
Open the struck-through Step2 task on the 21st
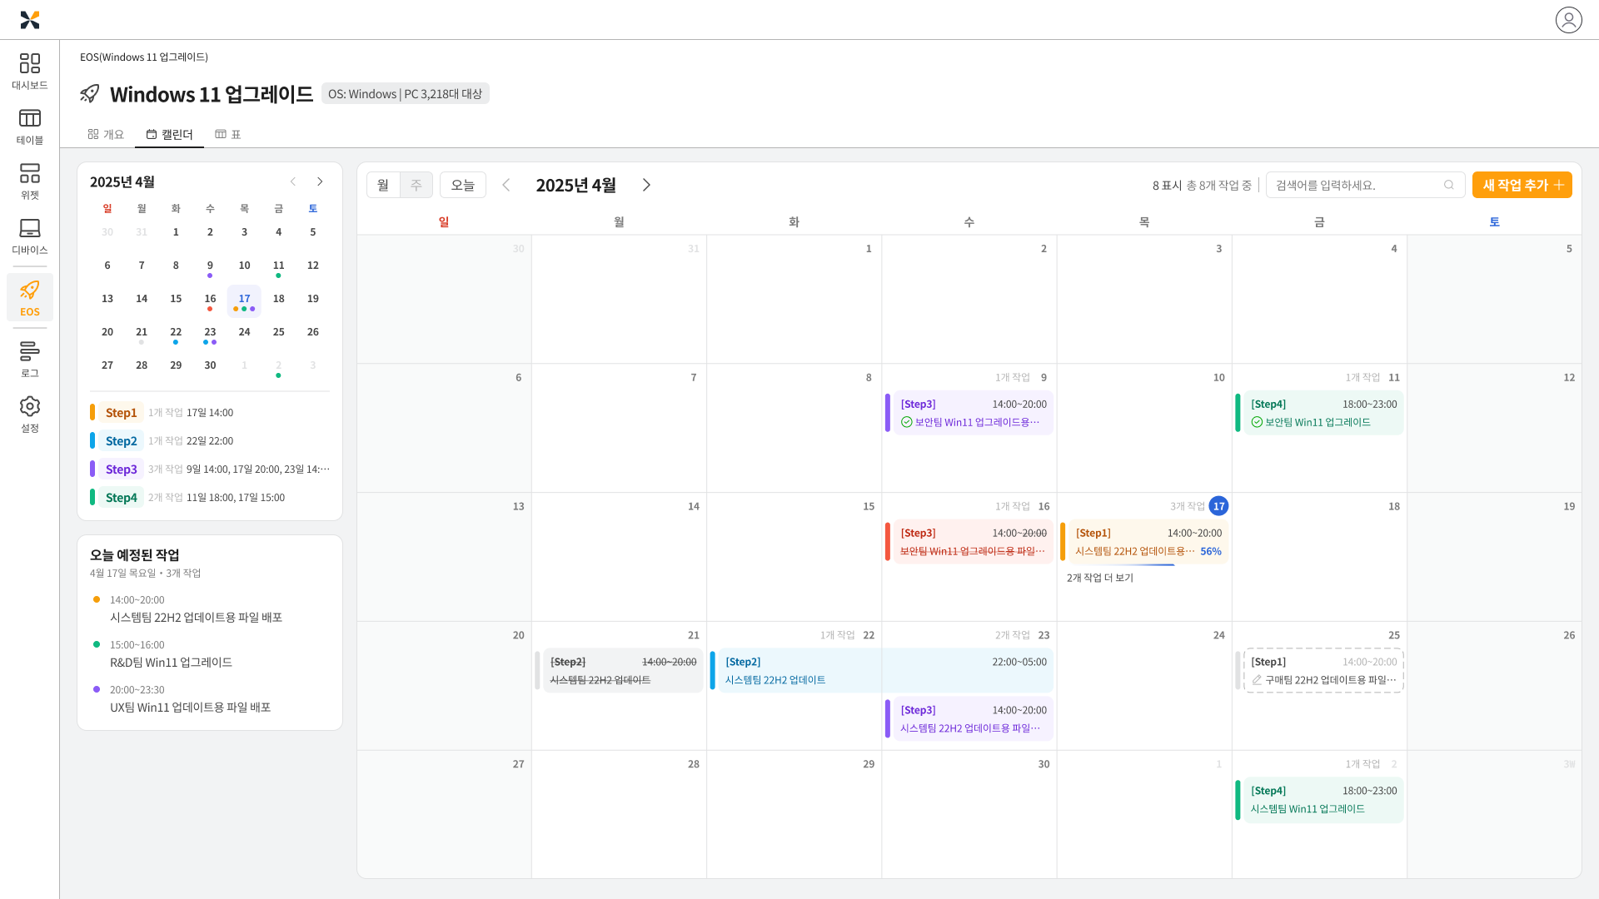coord(620,671)
